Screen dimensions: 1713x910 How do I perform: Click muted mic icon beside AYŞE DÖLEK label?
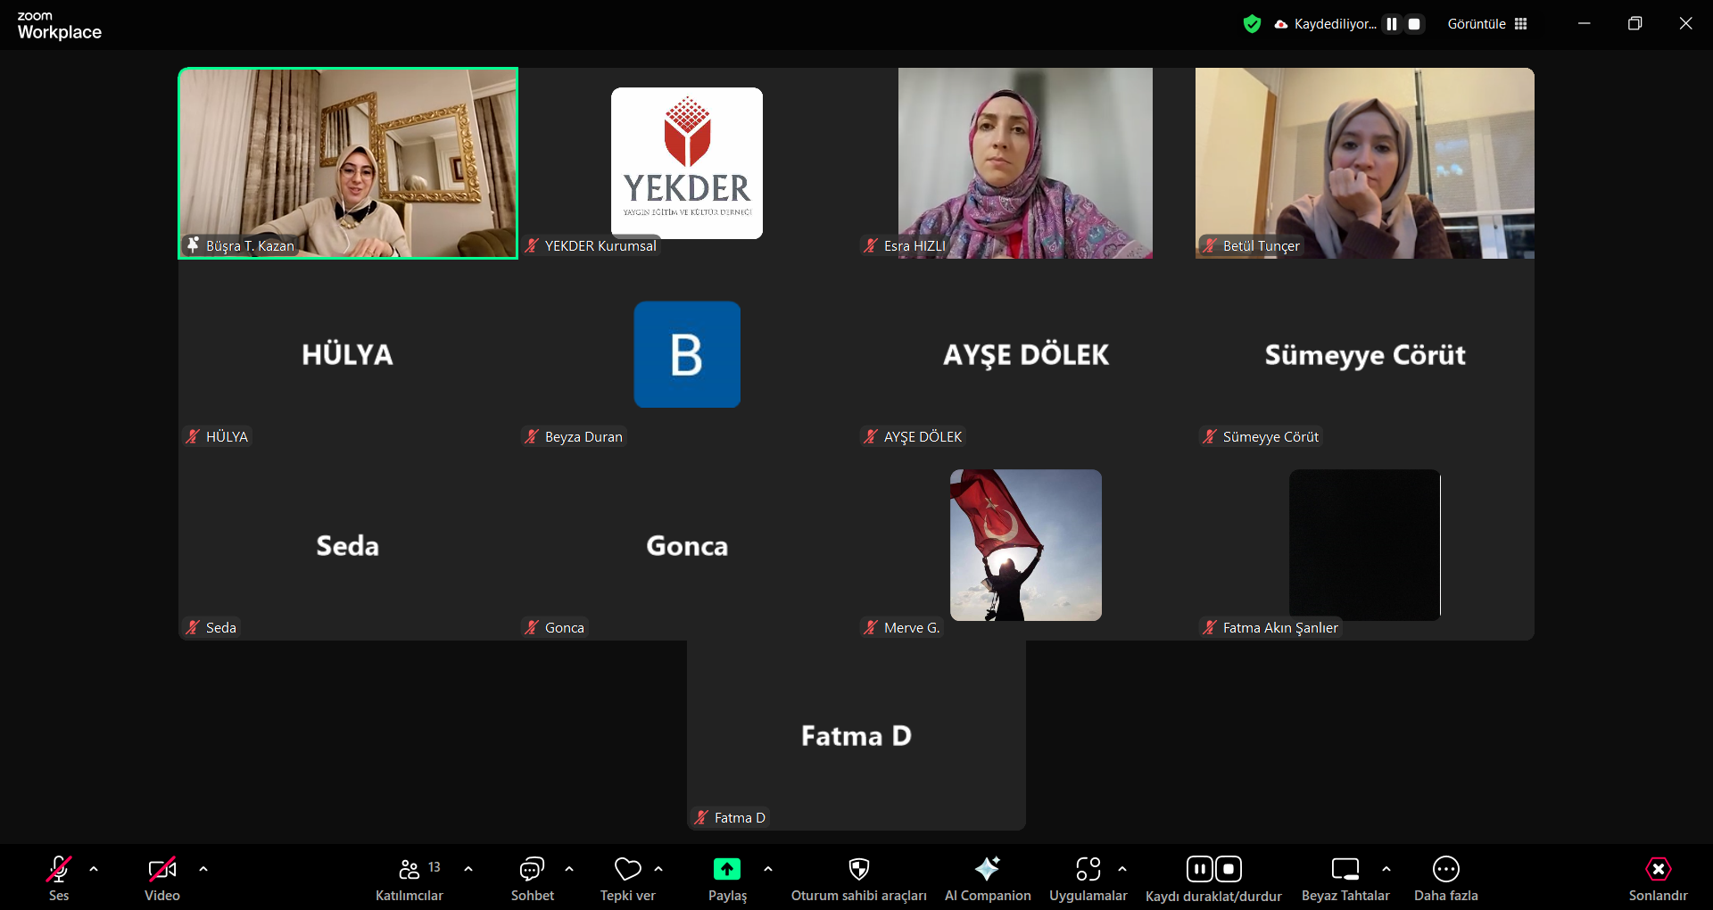tap(871, 436)
